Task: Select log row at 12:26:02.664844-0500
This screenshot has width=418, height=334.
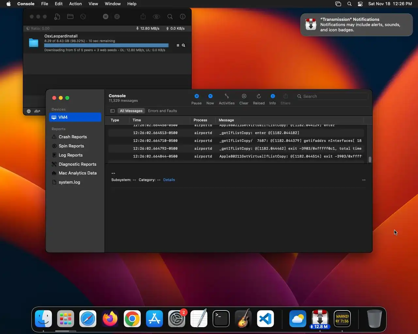Action: click(236, 156)
